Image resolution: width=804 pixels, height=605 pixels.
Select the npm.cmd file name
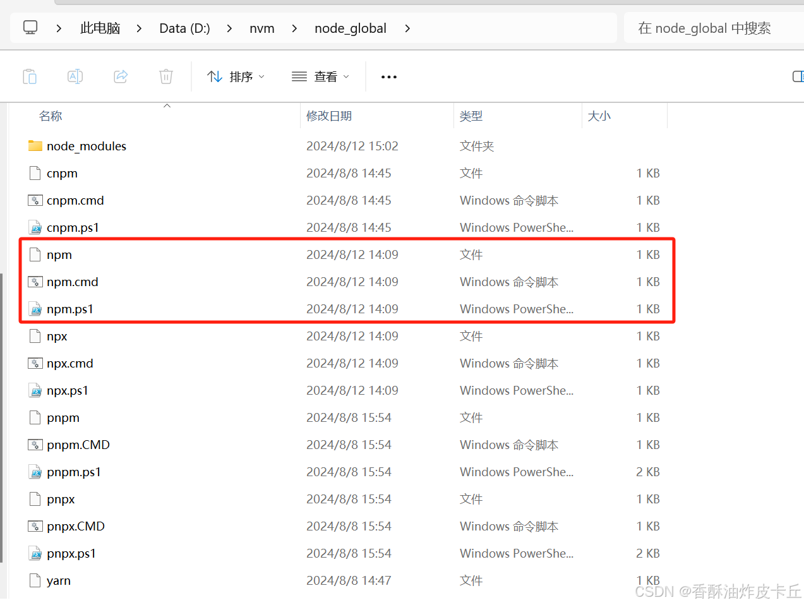click(x=73, y=282)
